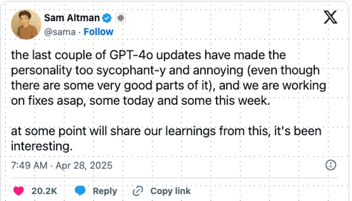Click the OpenAI affiliation badge icon
352x201 pixels.
(x=121, y=18)
